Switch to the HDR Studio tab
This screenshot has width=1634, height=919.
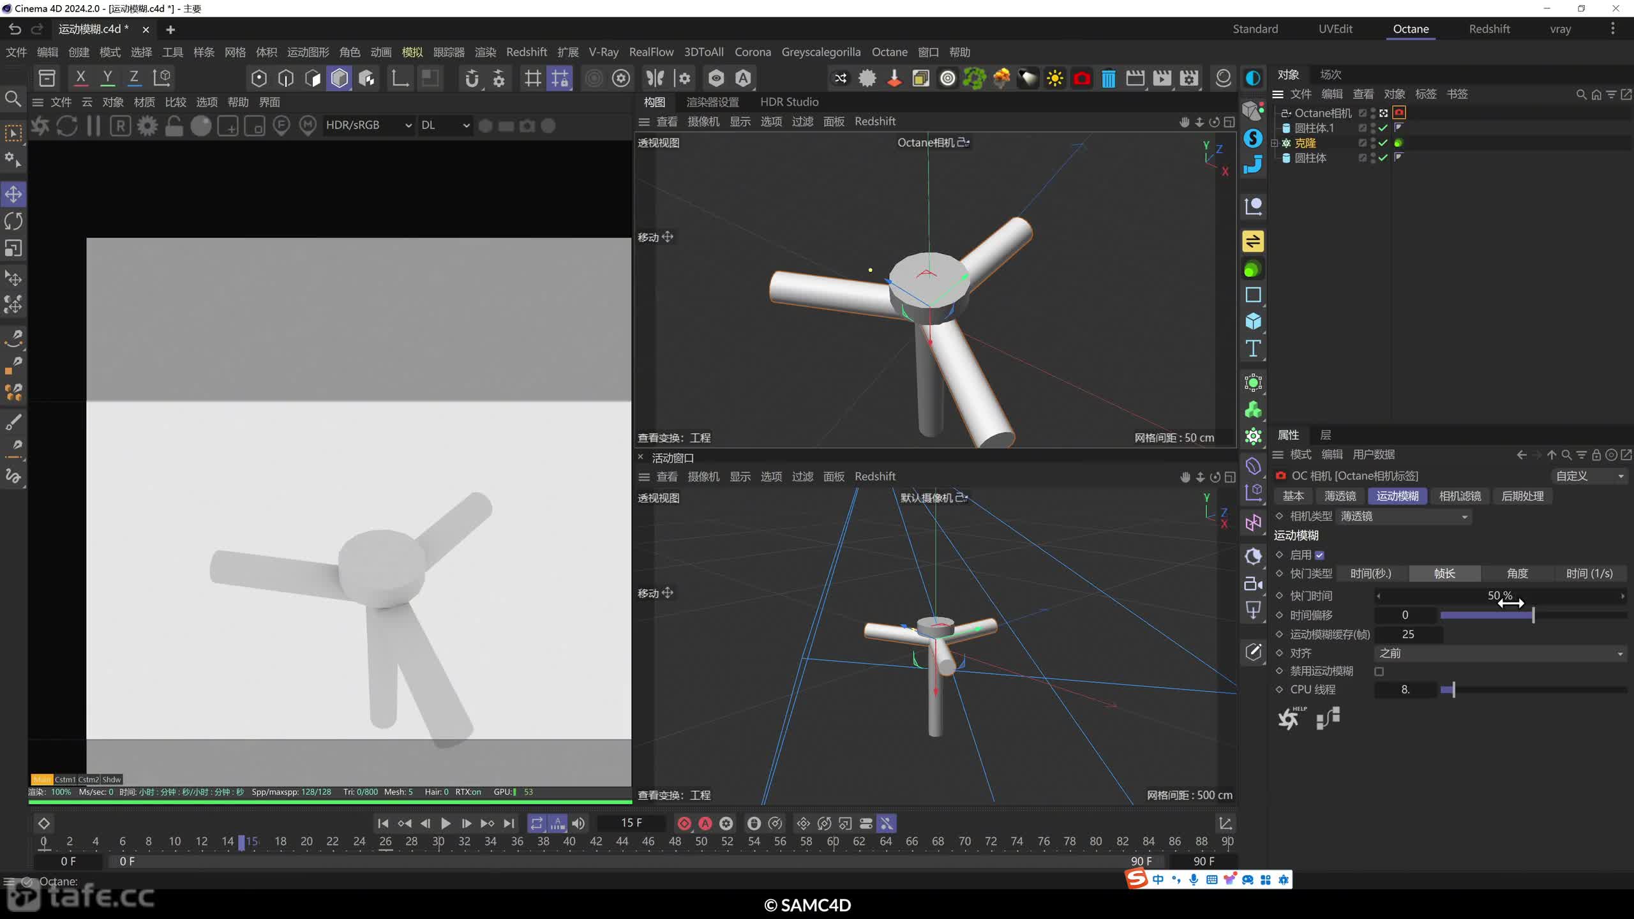789,102
